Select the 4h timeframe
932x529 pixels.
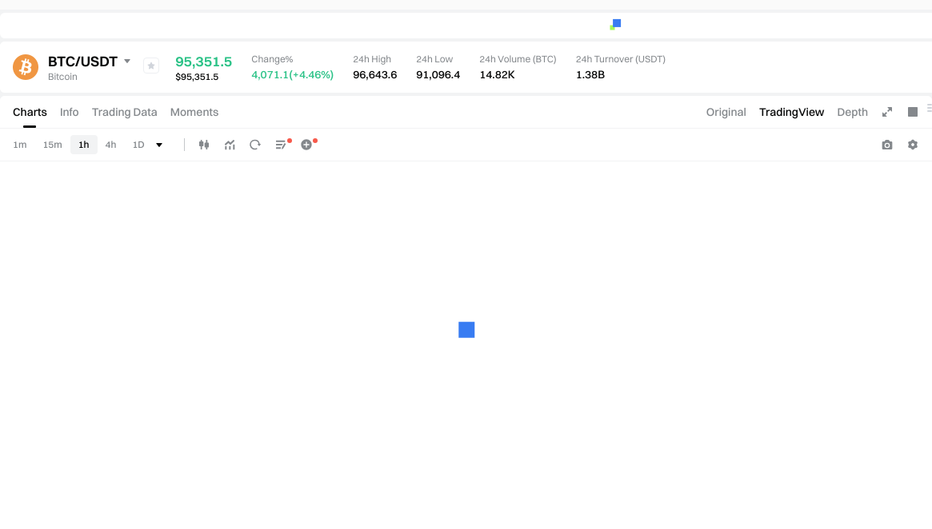coord(110,145)
